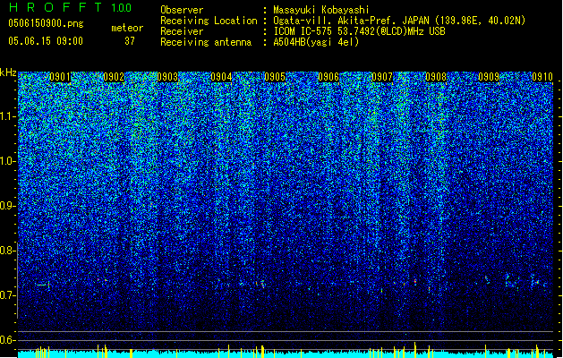Click the 0.8 kHz axis label

pos(6,251)
